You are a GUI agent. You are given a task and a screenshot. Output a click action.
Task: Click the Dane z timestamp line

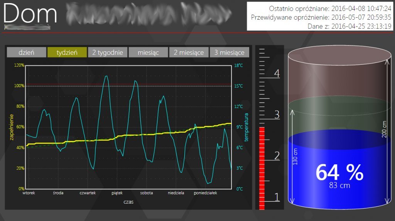349,26
